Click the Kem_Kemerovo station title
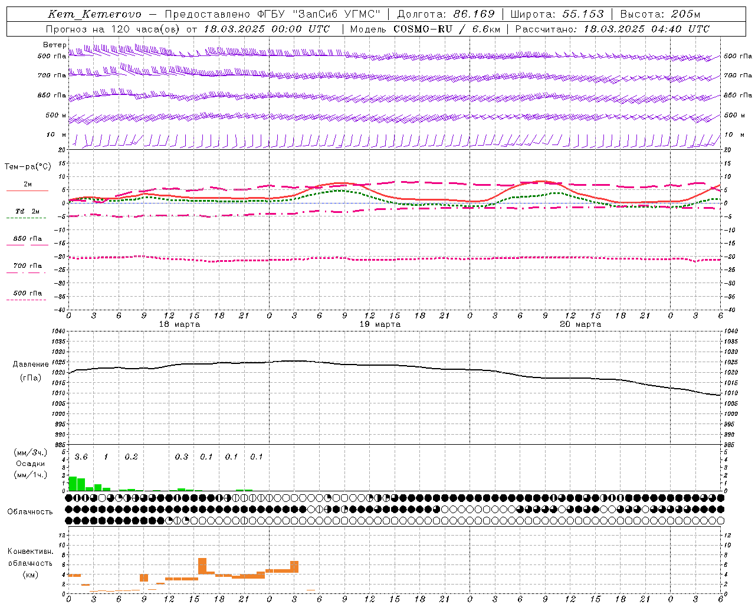 pyautogui.click(x=94, y=14)
